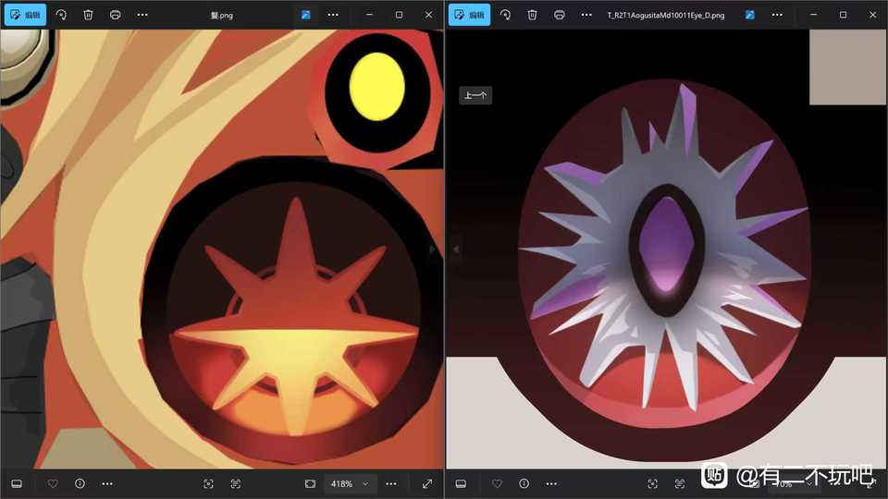Click Edit button in T_R2T1AogusitaMd10011Eye_D.png window
The image size is (888, 499).
coord(469,15)
